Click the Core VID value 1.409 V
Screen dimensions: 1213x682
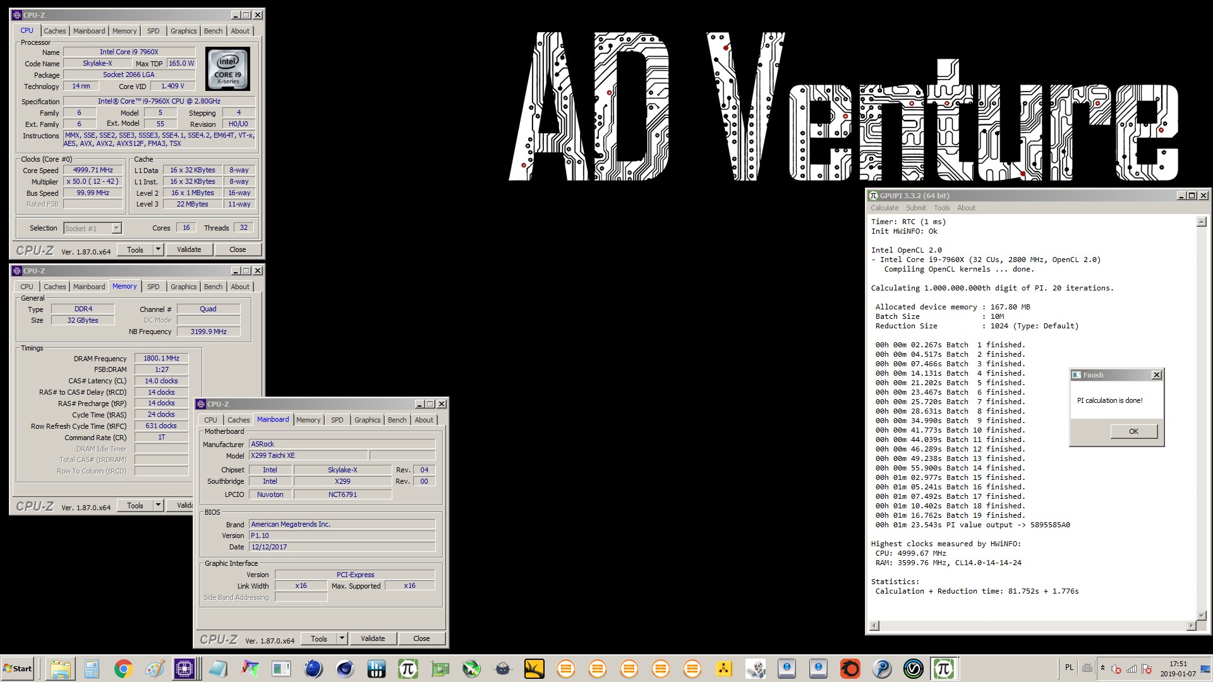click(172, 86)
